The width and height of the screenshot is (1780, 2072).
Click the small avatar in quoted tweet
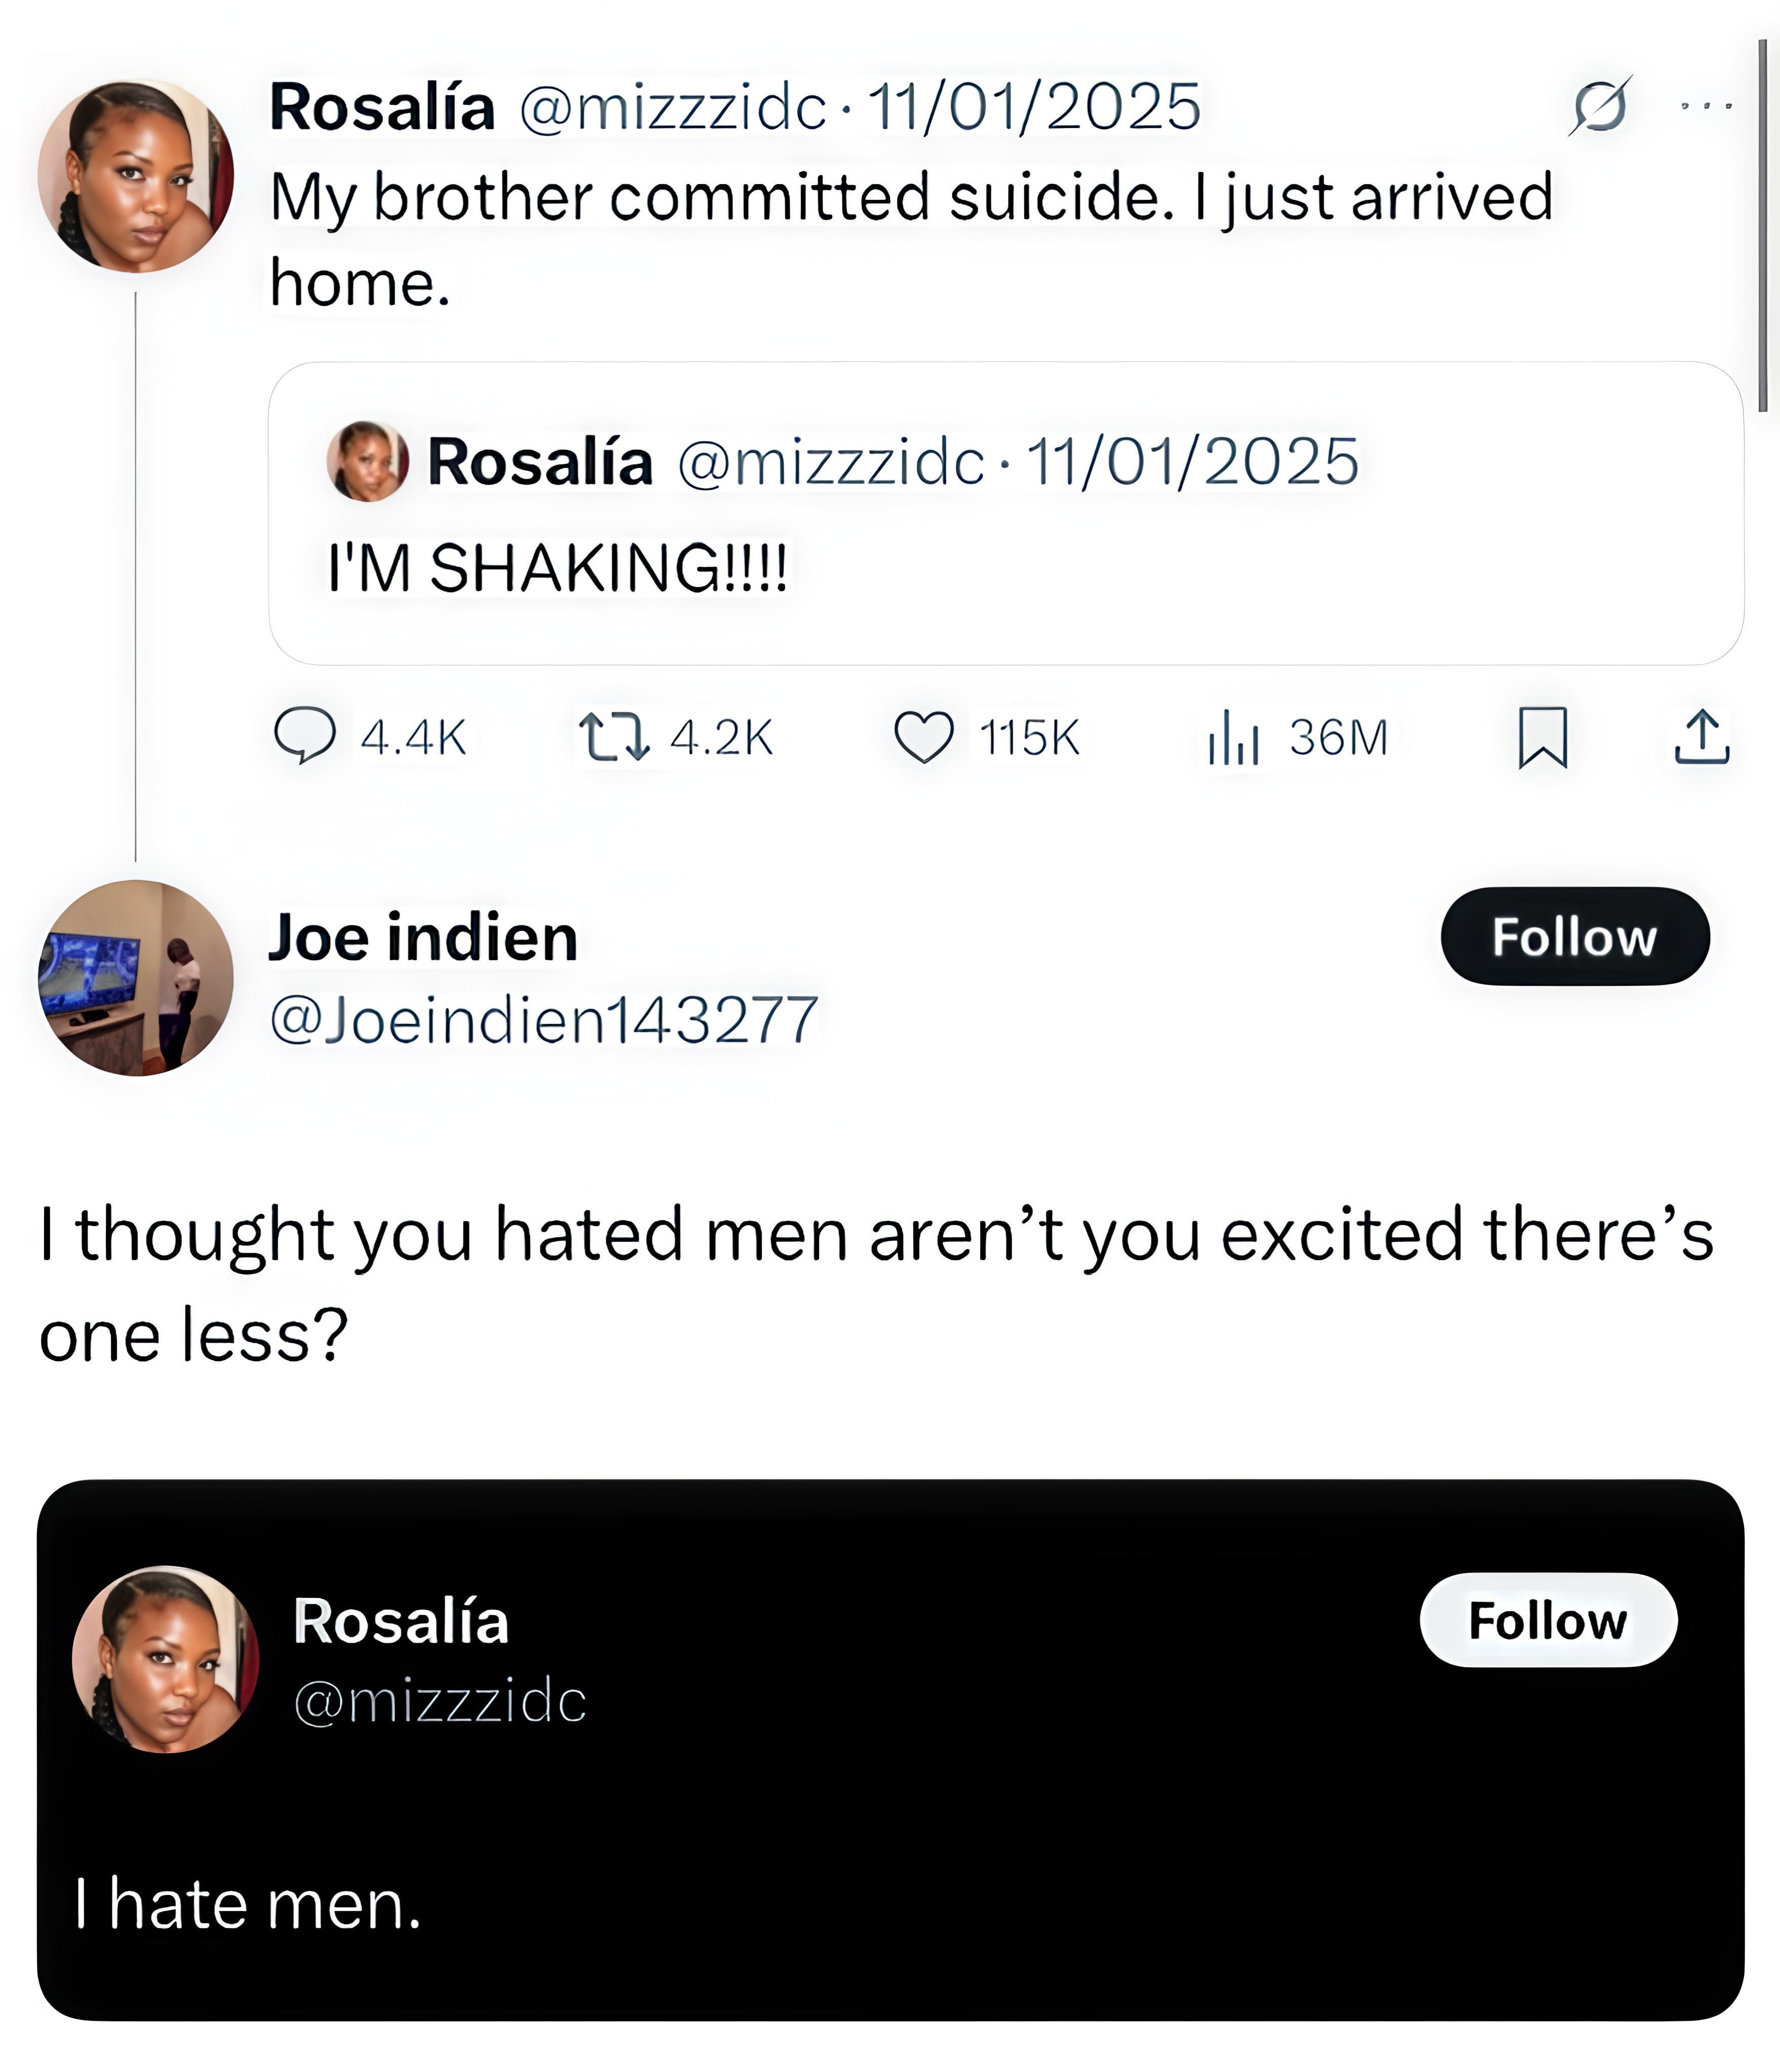pyautogui.click(x=367, y=461)
